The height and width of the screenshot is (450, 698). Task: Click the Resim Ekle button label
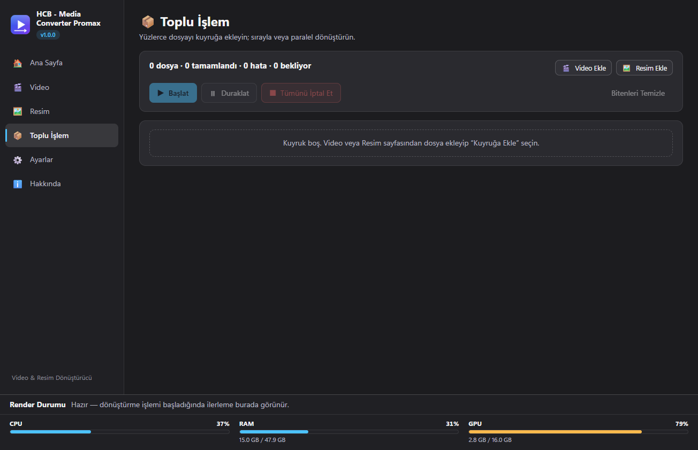coord(651,68)
